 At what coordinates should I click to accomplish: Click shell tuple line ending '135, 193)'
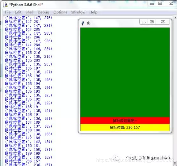[28, 95]
